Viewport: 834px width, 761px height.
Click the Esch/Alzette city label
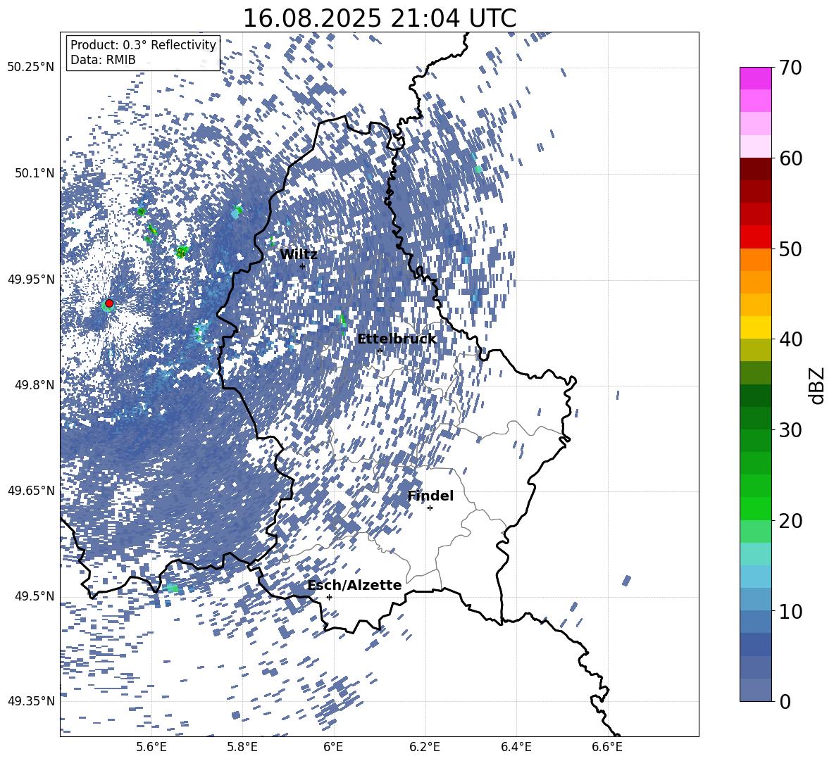click(354, 586)
